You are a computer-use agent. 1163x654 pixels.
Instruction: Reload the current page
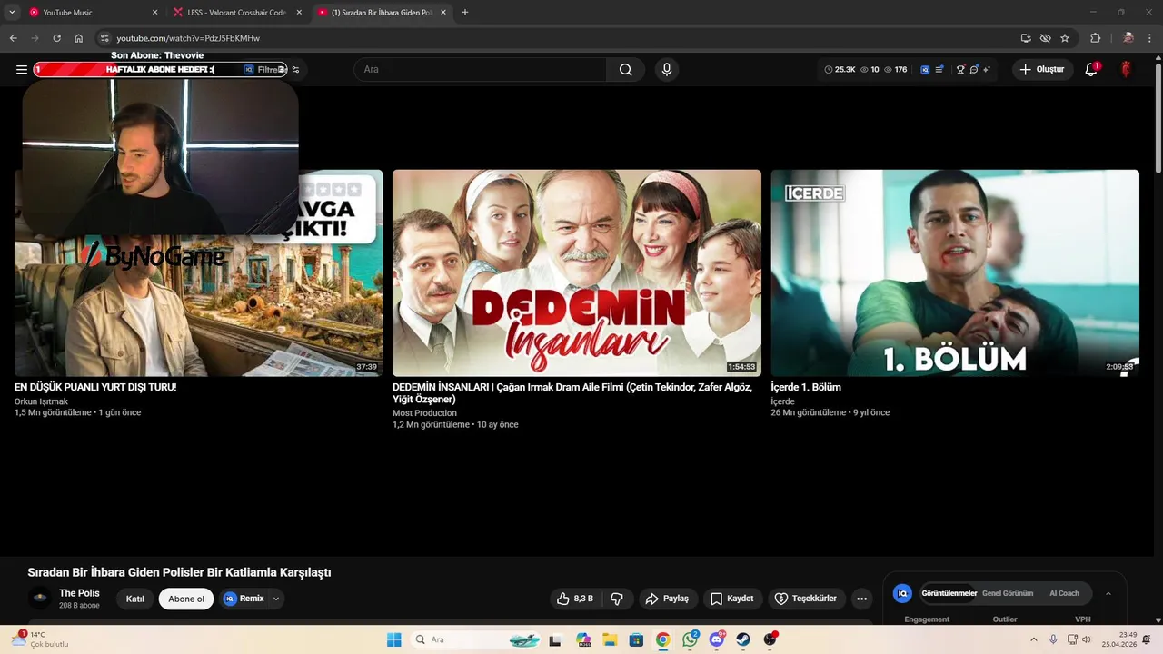(x=56, y=38)
